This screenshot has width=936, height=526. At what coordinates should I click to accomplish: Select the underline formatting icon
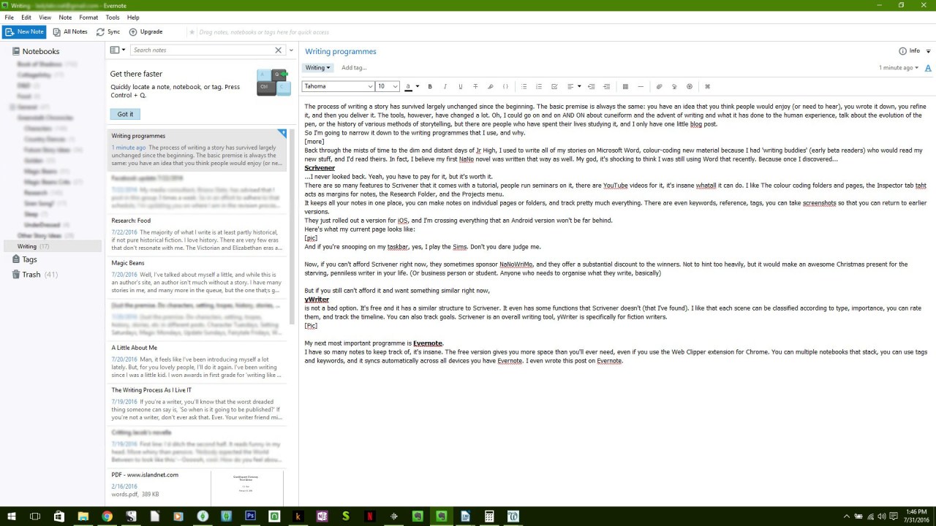[x=460, y=86]
